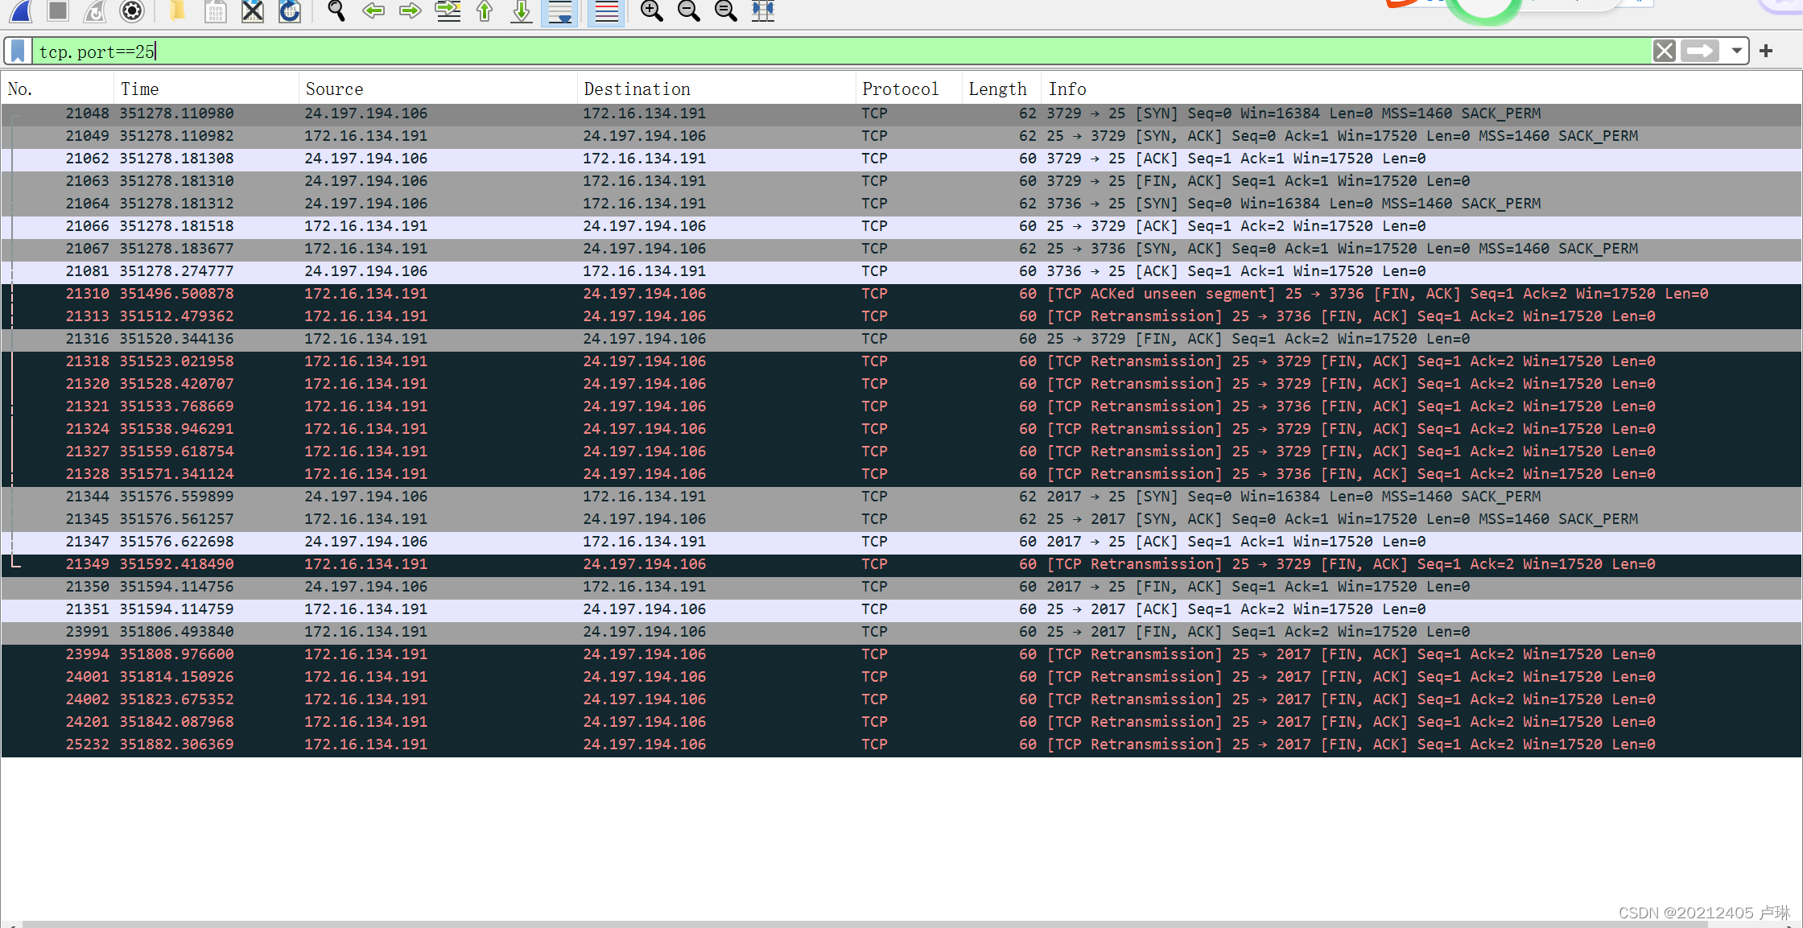Sort by the Destination column header

click(716, 89)
